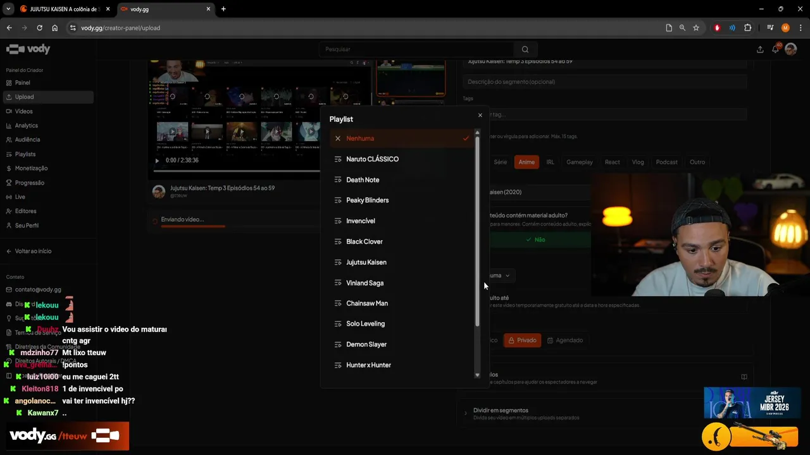The width and height of the screenshot is (810, 455).
Task: Open Playlists section in sidebar
Action: click(48, 154)
